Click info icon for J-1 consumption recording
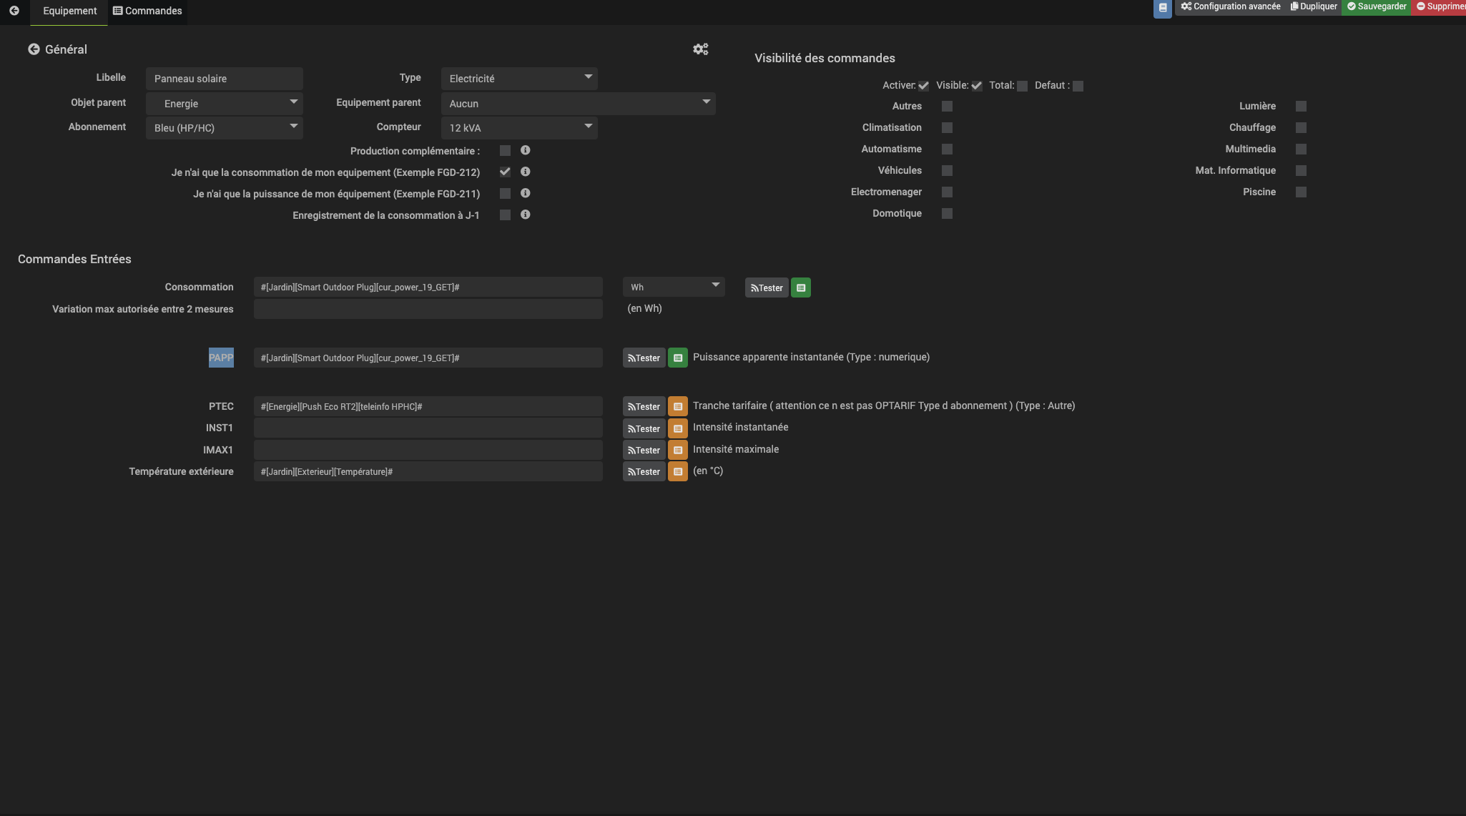This screenshot has height=816, width=1466. (x=525, y=215)
